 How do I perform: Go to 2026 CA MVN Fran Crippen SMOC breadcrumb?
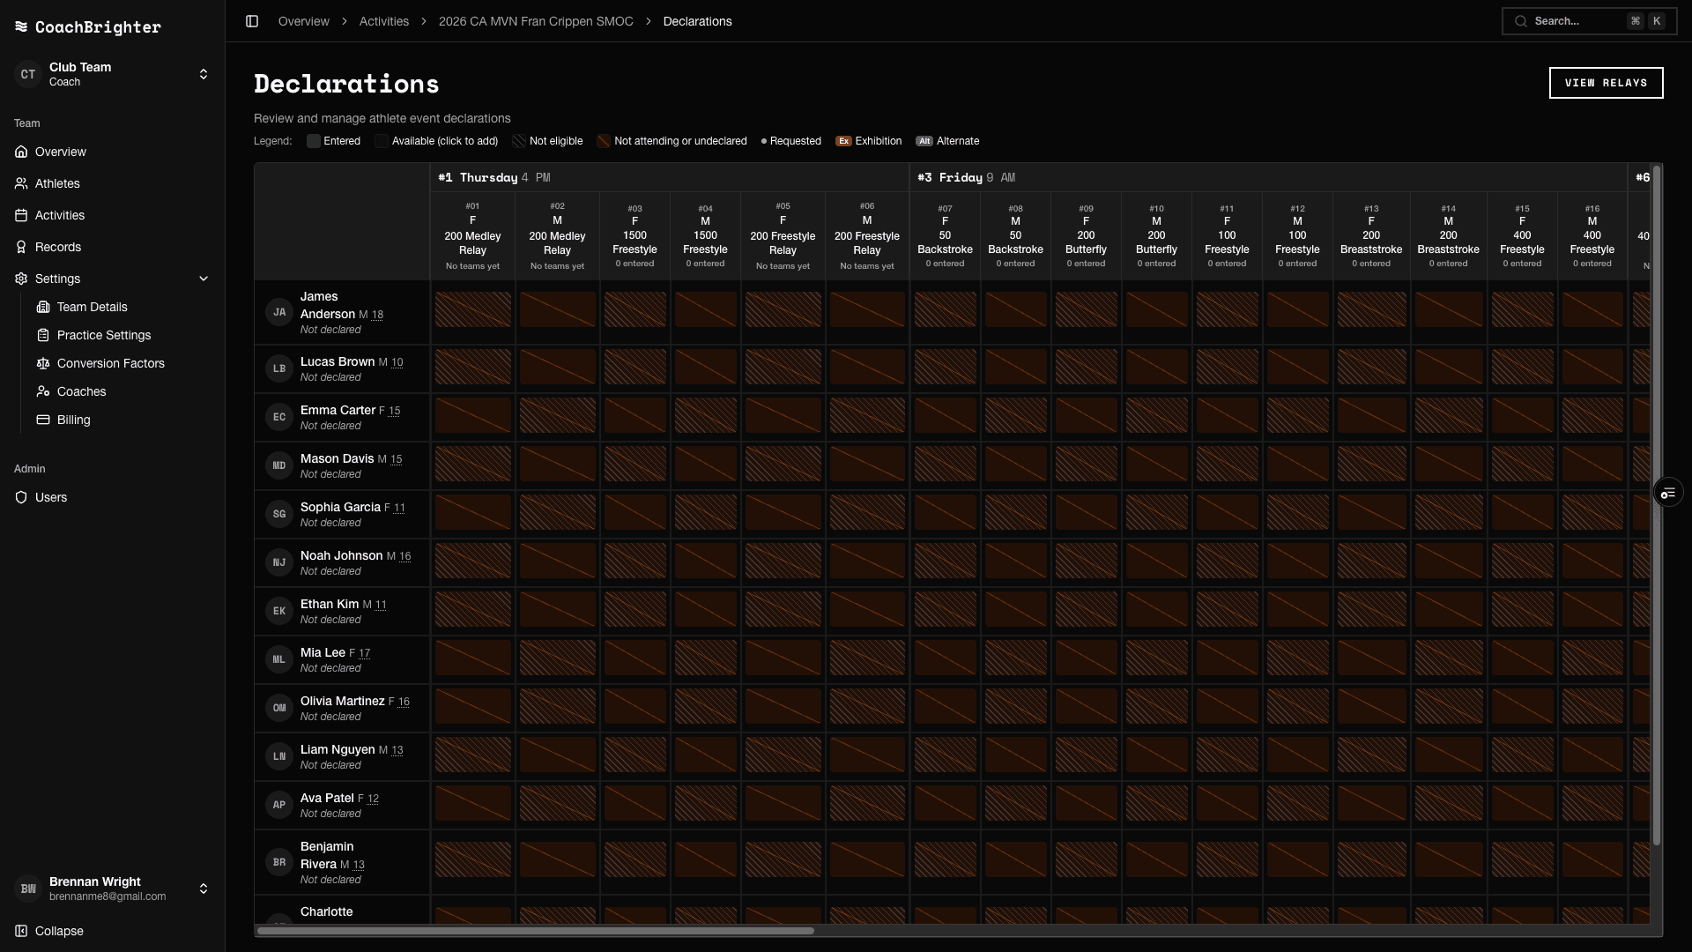tap(536, 21)
